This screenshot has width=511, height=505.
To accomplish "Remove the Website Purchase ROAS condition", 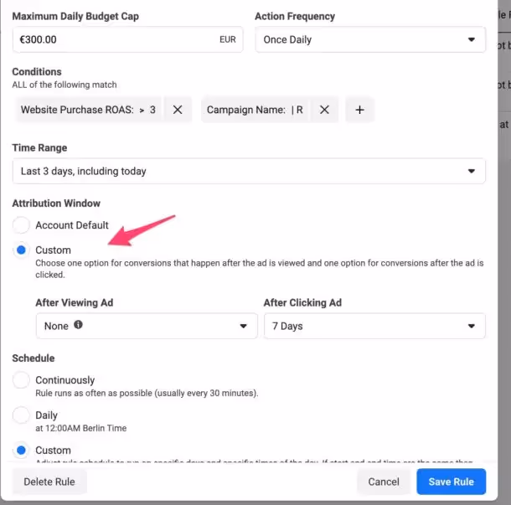I will [x=178, y=110].
